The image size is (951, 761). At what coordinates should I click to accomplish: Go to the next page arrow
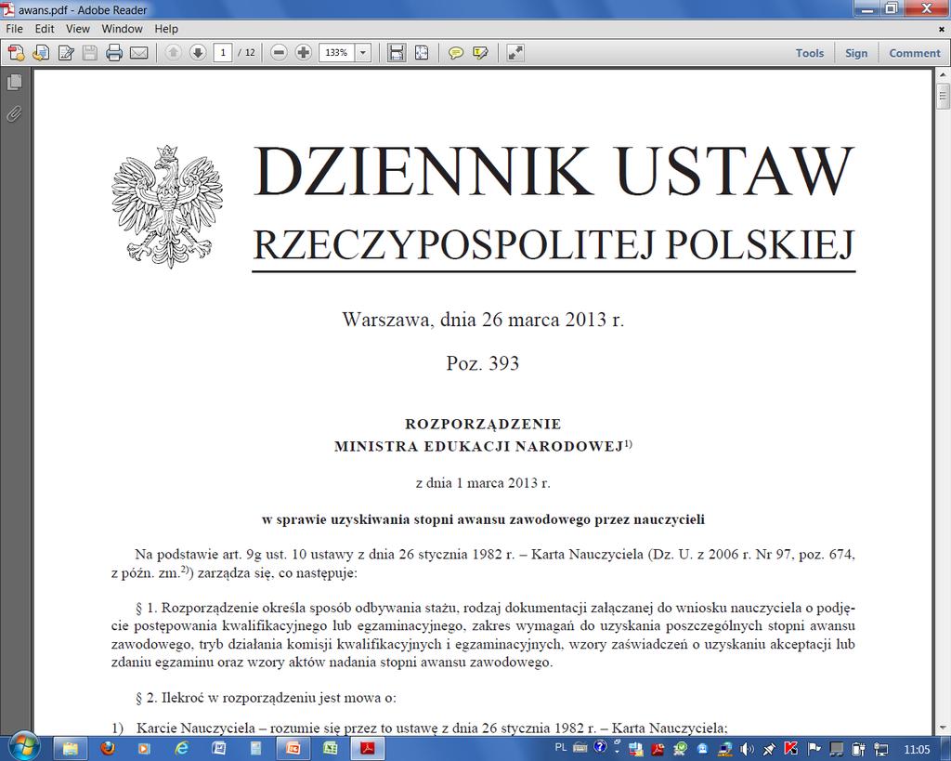pyautogui.click(x=198, y=53)
